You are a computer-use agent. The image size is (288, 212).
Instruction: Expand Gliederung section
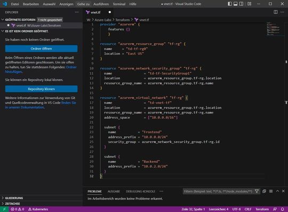(x=14, y=198)
